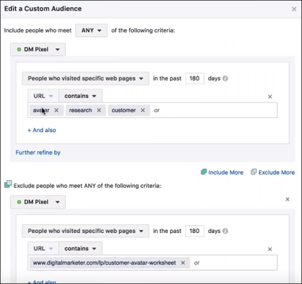Click the info icon next to days in the exclude section
This screenshot has height=284, width=302.
tap(225, 231)
